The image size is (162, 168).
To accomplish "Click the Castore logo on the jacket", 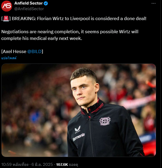I will pos(78,129).
